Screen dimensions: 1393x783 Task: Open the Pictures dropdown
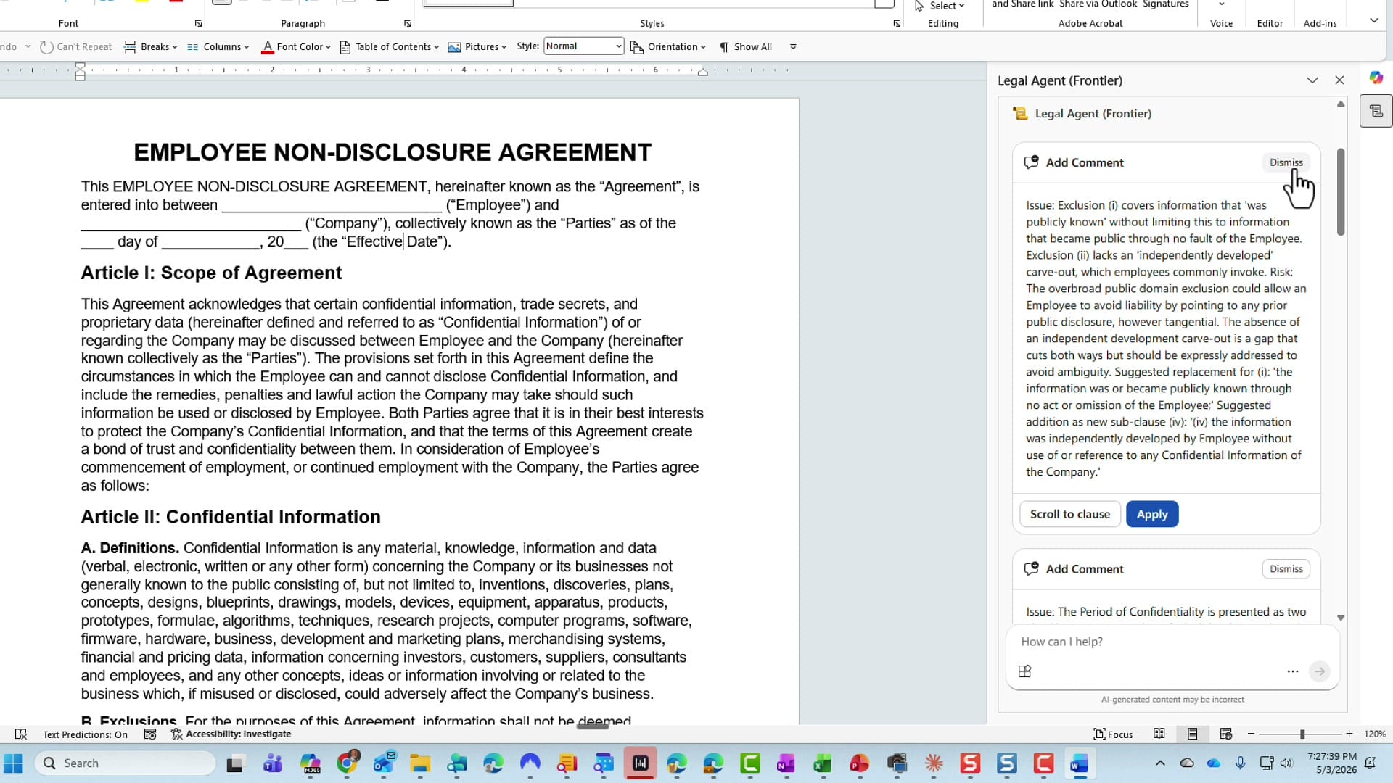[x=477, y=47]
